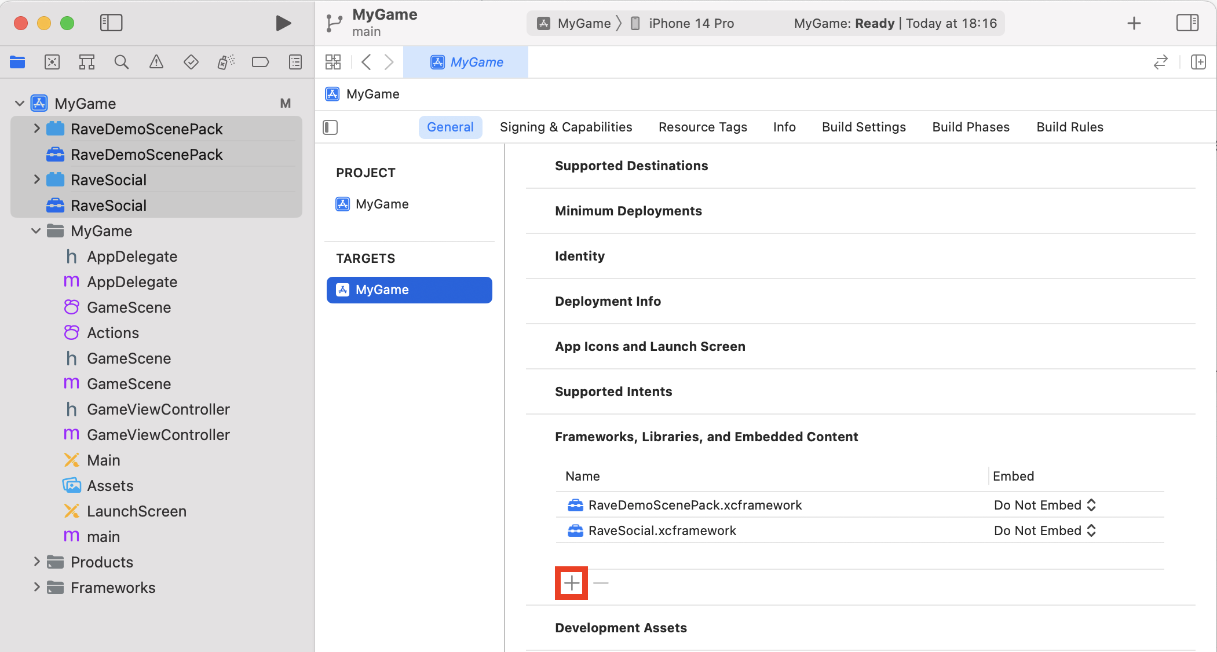Toggle the navigator sidebar
This screenshot has width=1217, height=652.
pyautogui.click(x=111, y=23)
